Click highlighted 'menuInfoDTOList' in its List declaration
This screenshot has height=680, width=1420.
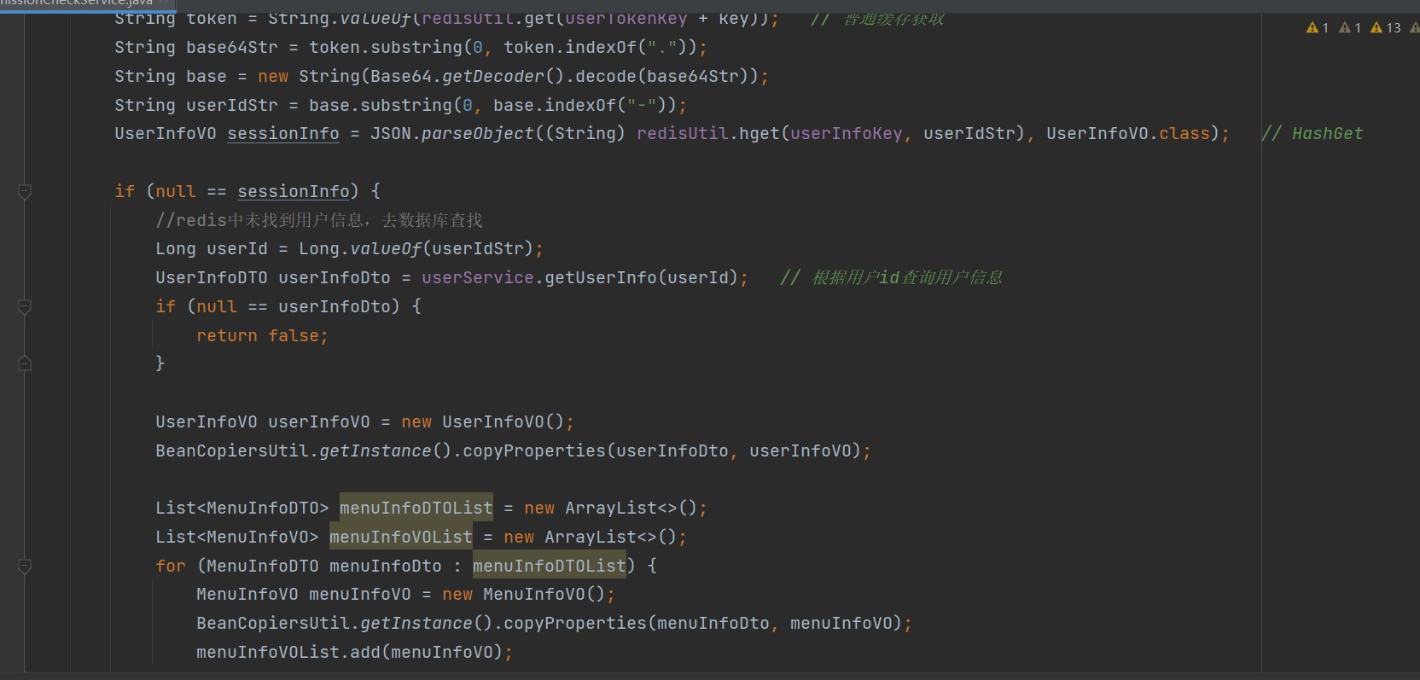(416, 509)
